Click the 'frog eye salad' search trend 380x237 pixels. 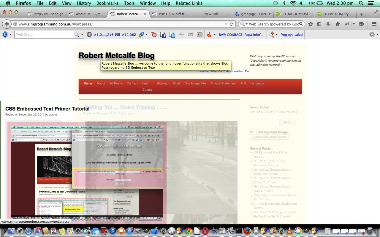292,35
